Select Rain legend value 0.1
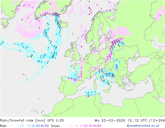The width and height of the screenshot is (165, 128). (11, 126)
